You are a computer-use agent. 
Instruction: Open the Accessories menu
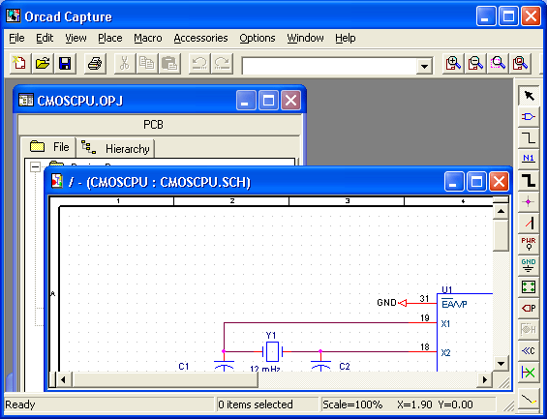[x=200, y=38]
